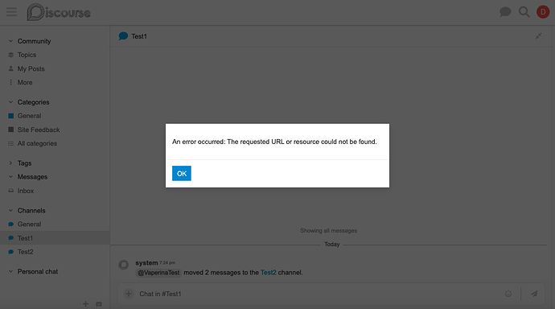Open Topics in the sidebar

(x=27, y=55)
